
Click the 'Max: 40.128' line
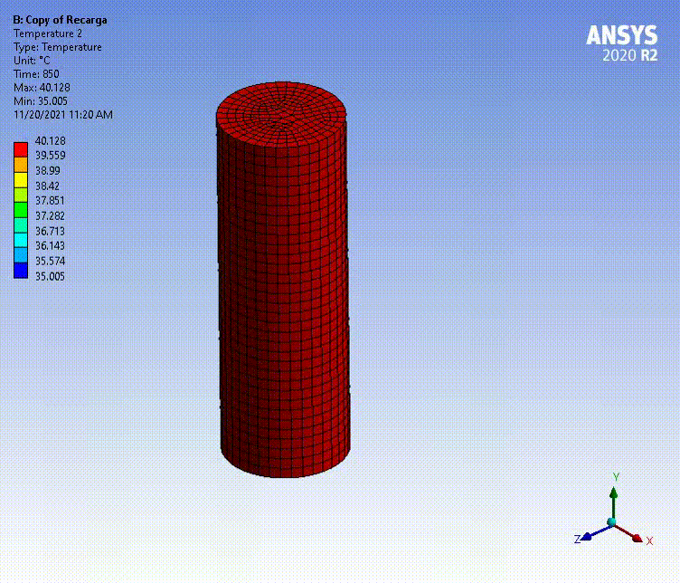tap(42, 87)
